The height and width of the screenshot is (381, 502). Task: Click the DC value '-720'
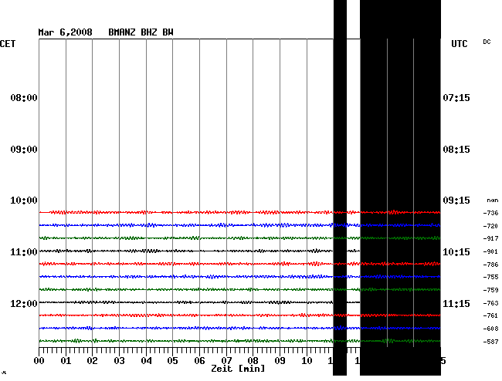(490, 226)
